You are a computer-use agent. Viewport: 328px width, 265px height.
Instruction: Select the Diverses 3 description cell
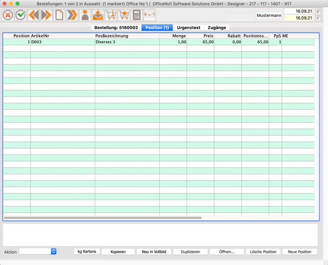coord(127,42)
